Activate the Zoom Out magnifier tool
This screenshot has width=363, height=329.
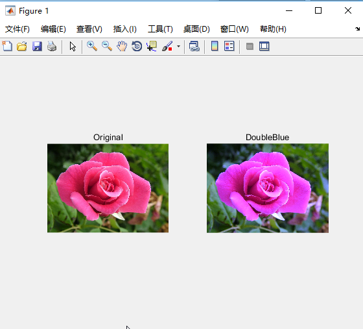tap(107, 46)
